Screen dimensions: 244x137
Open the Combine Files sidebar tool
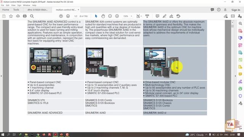click(x=240, y=38)
